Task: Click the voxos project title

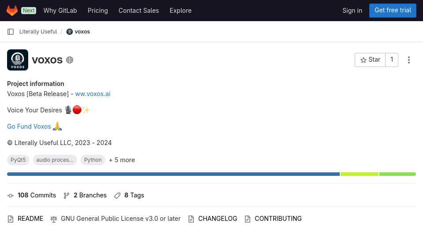Action: [47, 60]
